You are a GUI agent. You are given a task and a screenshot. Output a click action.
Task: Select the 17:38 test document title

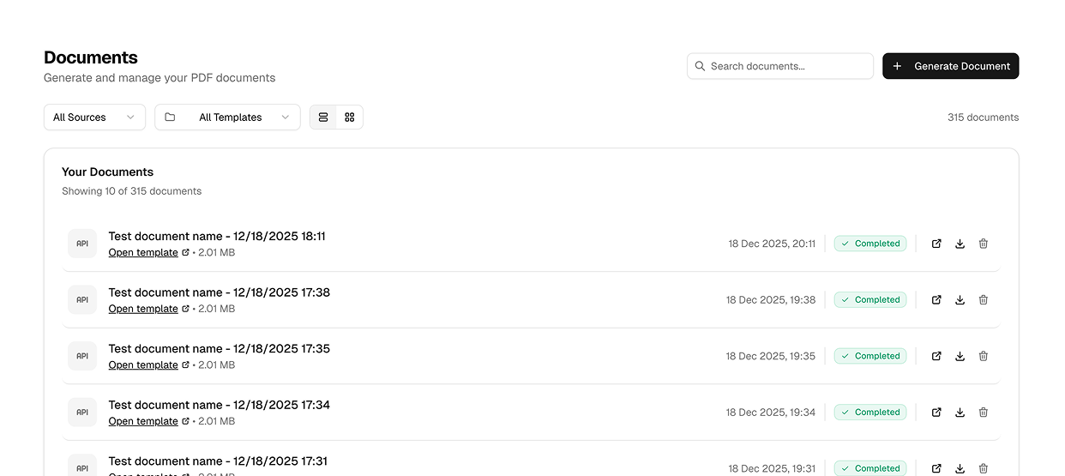coord(219,292)
